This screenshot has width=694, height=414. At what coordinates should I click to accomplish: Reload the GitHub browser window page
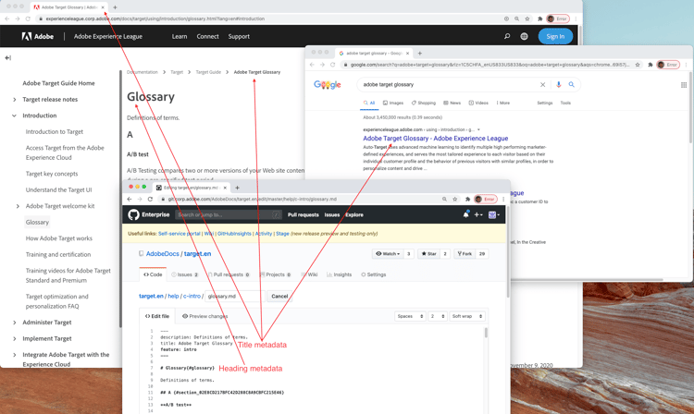click(x=150, y=200)
